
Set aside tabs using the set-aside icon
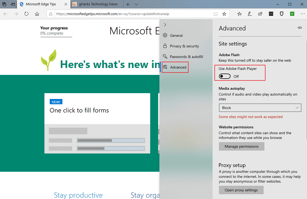[x=13, y=4]
